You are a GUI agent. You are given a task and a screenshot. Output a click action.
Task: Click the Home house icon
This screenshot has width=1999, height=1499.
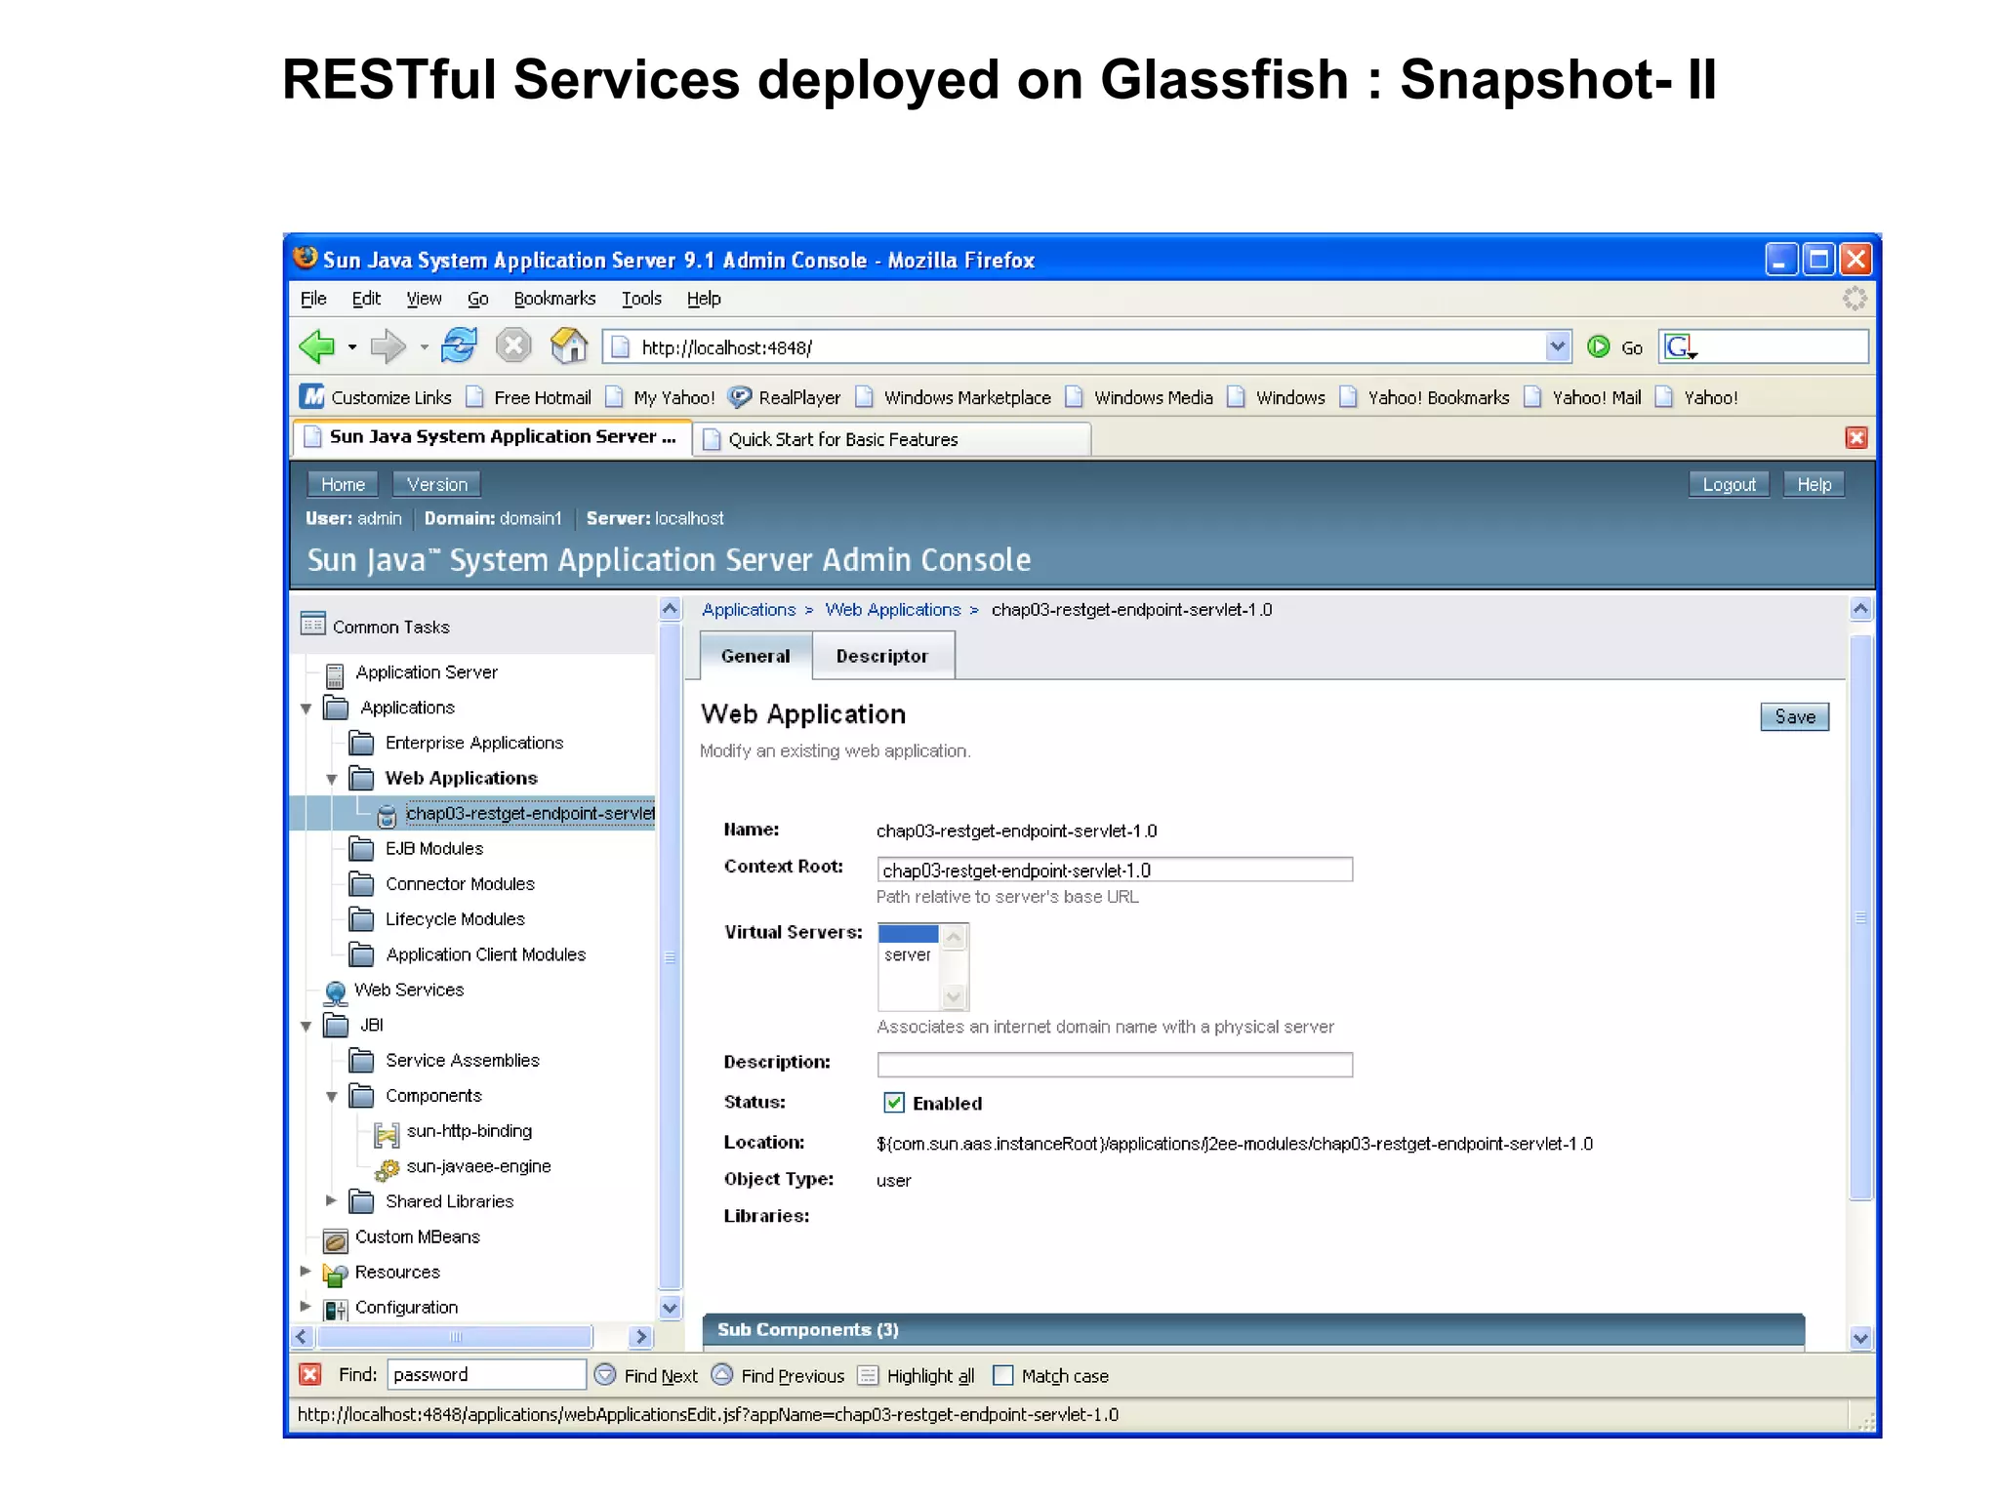[x=569, y=345]
